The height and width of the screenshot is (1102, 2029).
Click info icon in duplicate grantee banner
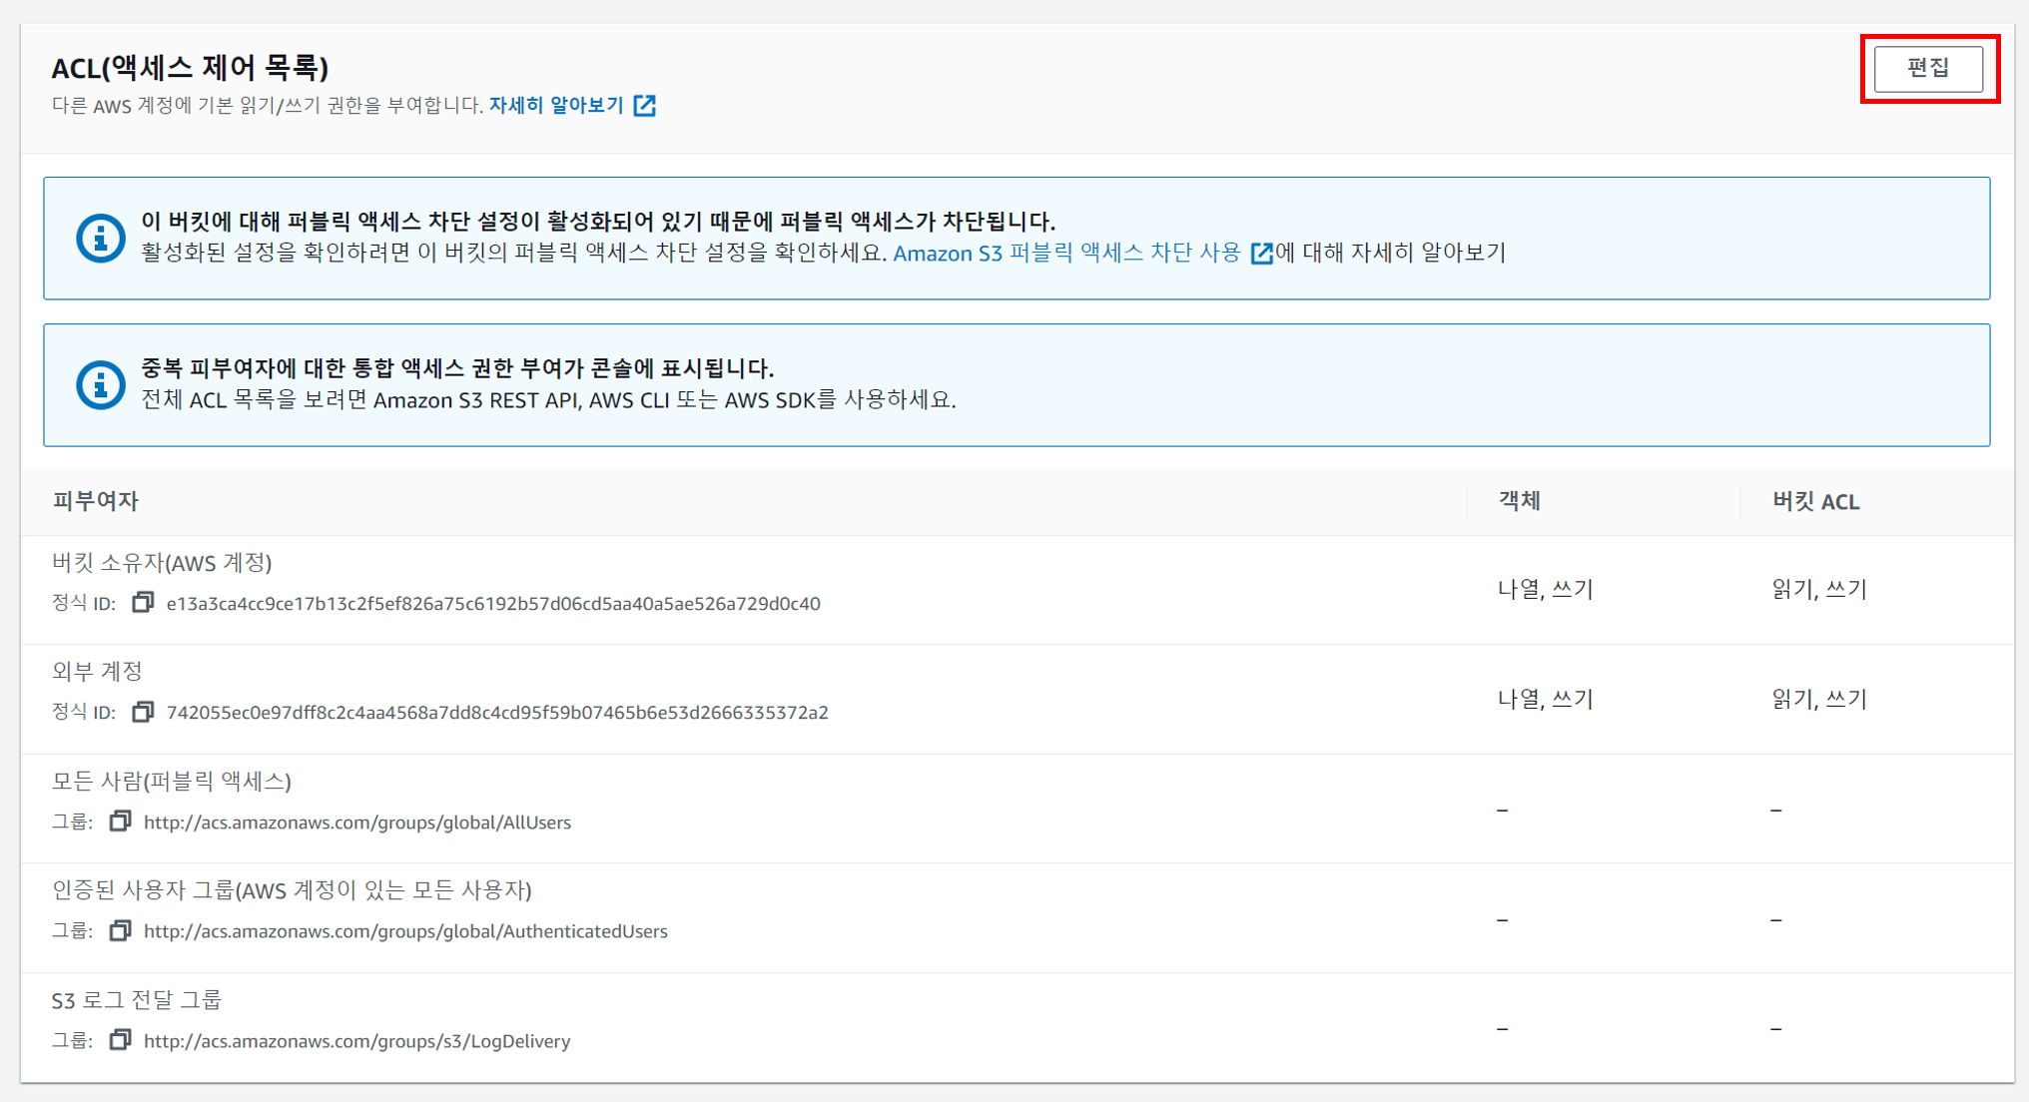click(x=101, y=384)
